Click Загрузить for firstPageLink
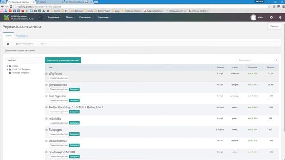This screenshot has width=285, height=160. 74,100
